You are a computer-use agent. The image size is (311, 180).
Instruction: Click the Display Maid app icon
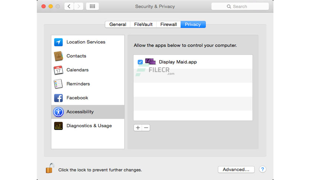150,61
